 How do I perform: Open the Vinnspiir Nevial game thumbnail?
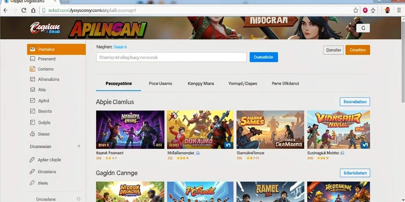339,129
